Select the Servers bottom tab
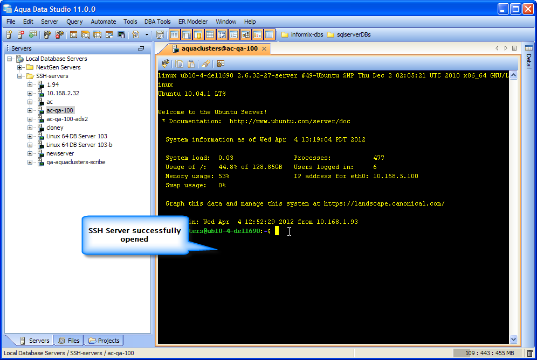Viewport: 537px width, 360px height. click(35, 341)
